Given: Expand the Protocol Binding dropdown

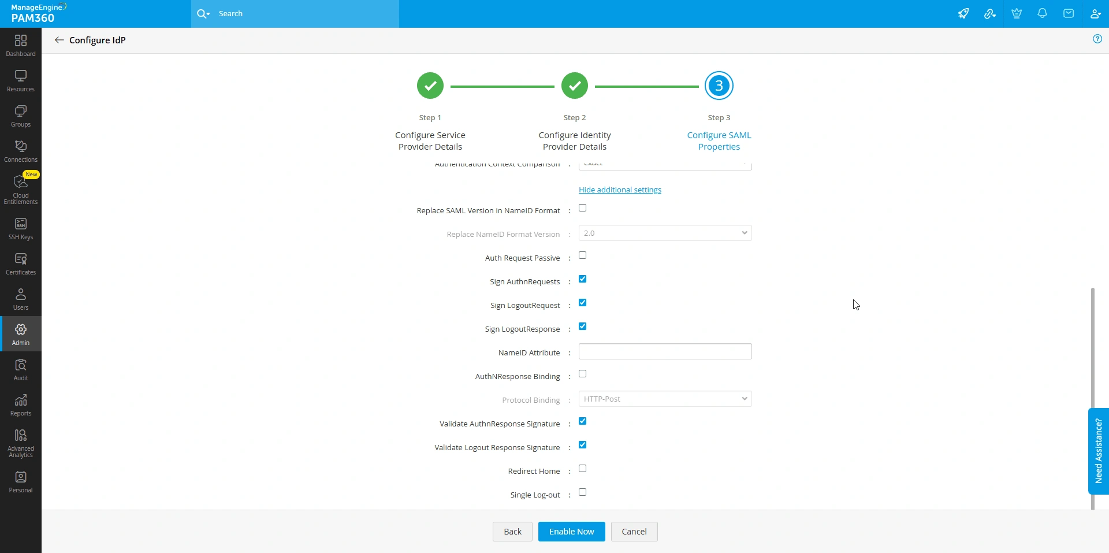Looking at the screenshot, I should (665, 399).
